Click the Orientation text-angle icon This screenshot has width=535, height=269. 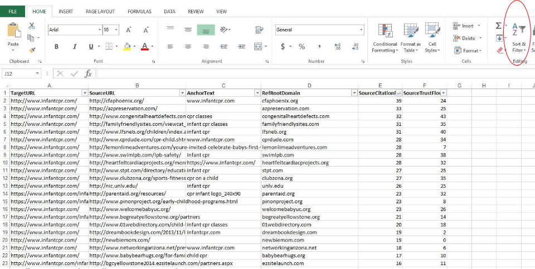[224, 30]
